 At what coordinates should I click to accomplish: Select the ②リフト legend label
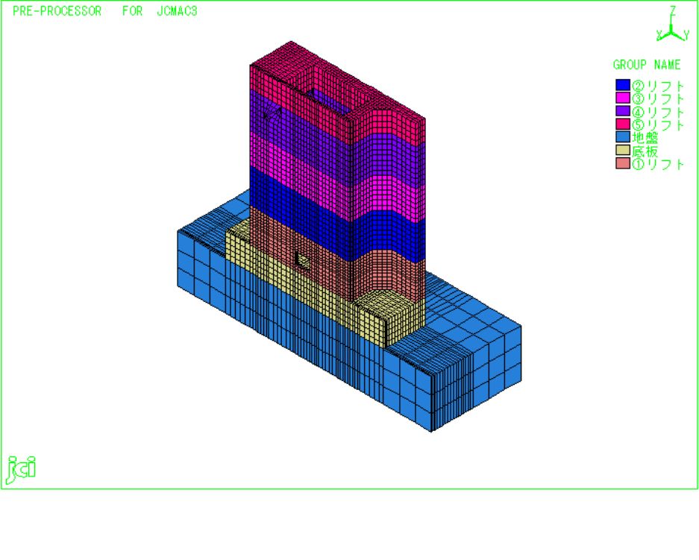[658, 86]
